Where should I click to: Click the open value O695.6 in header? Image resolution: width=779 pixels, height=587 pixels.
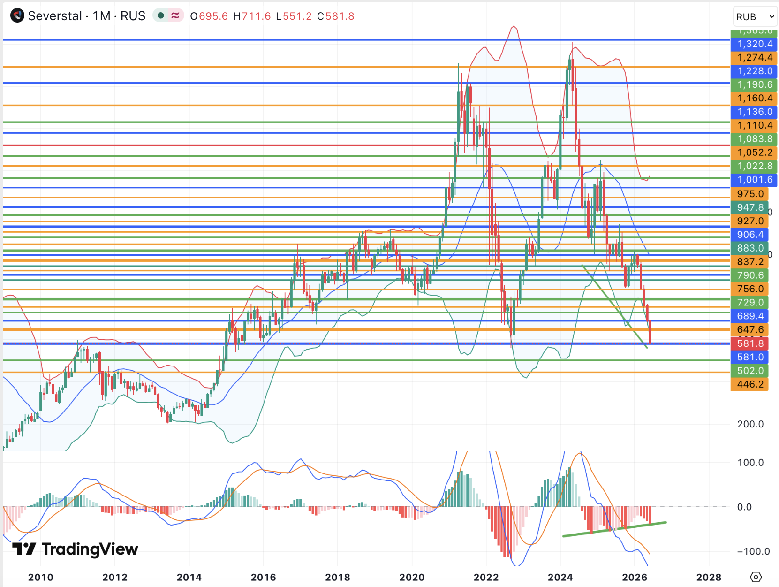click(x=209, y=16)
